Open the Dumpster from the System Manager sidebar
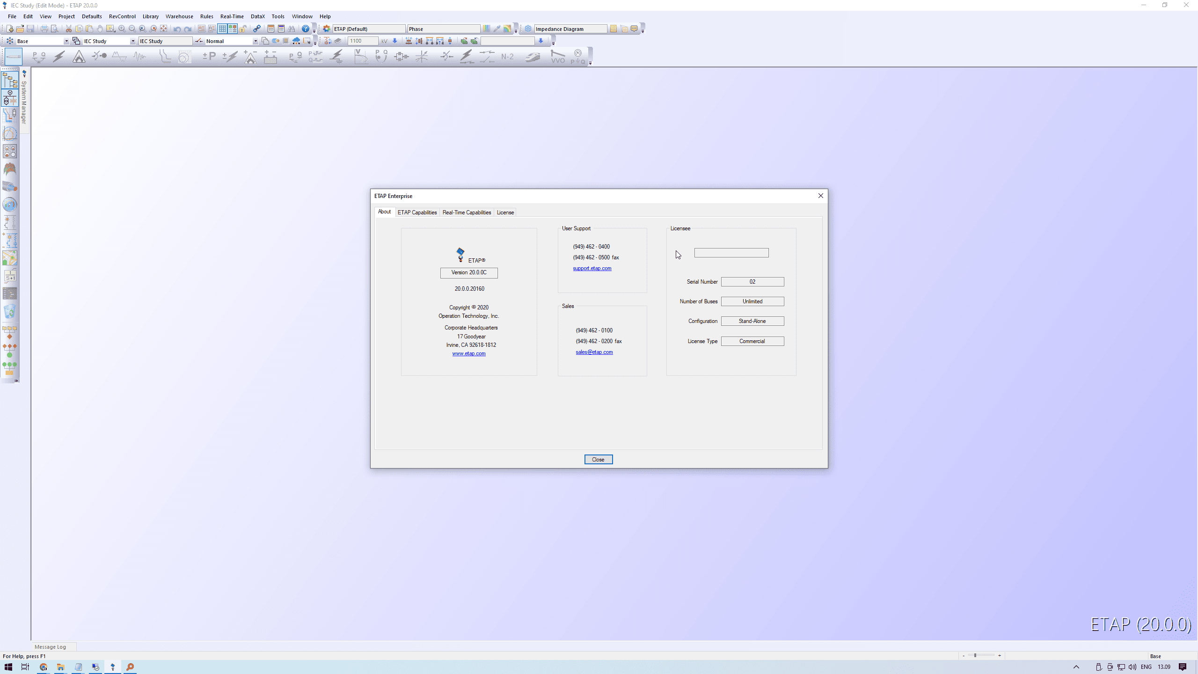Image resolution: width=1198 pixels, height=674 pixels. coord(9,310)
